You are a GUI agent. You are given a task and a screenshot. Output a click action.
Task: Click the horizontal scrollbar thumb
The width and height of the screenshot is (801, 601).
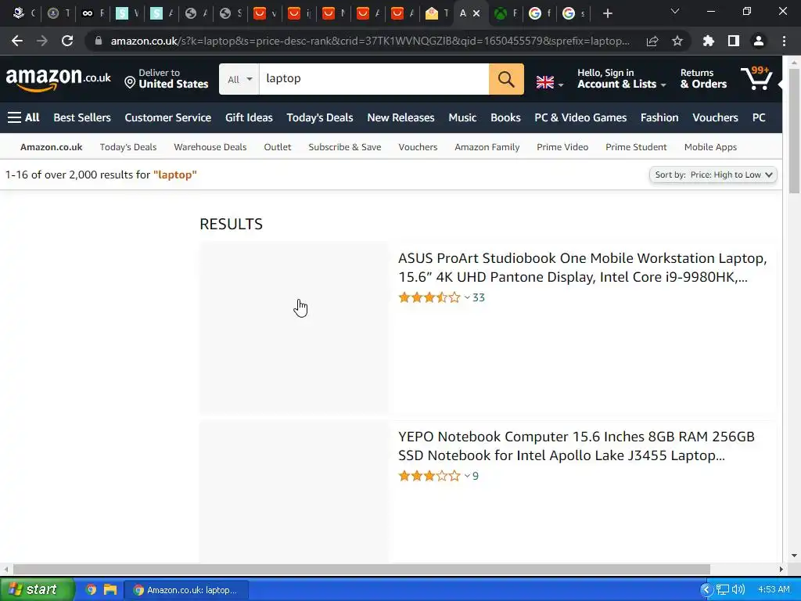click(x=361, y=570)
